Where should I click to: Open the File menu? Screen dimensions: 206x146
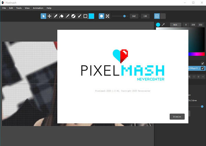click(4, 8)
